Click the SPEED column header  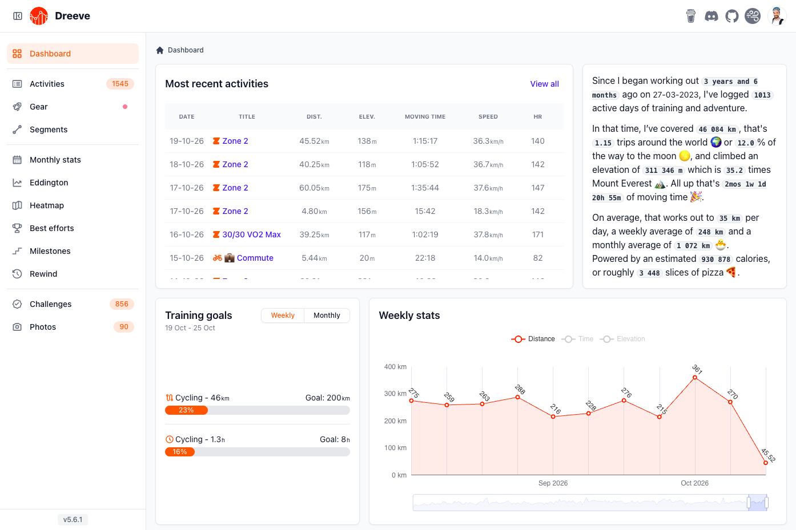point(488,117)
